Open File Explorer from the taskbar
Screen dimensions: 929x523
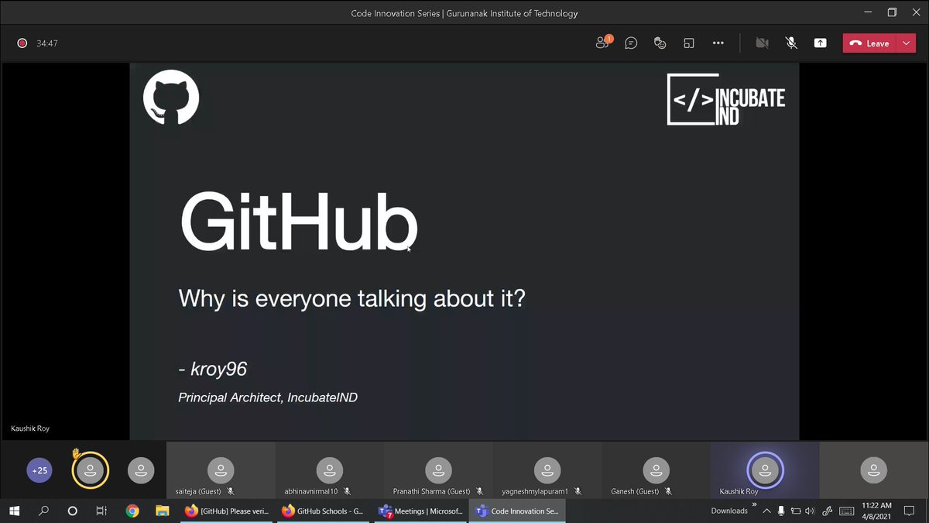tap(163, 511)
